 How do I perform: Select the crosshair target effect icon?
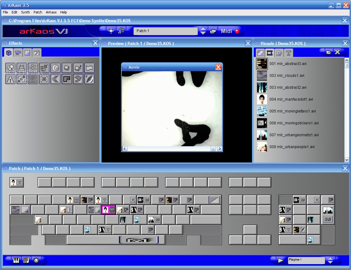click(44, 79)
